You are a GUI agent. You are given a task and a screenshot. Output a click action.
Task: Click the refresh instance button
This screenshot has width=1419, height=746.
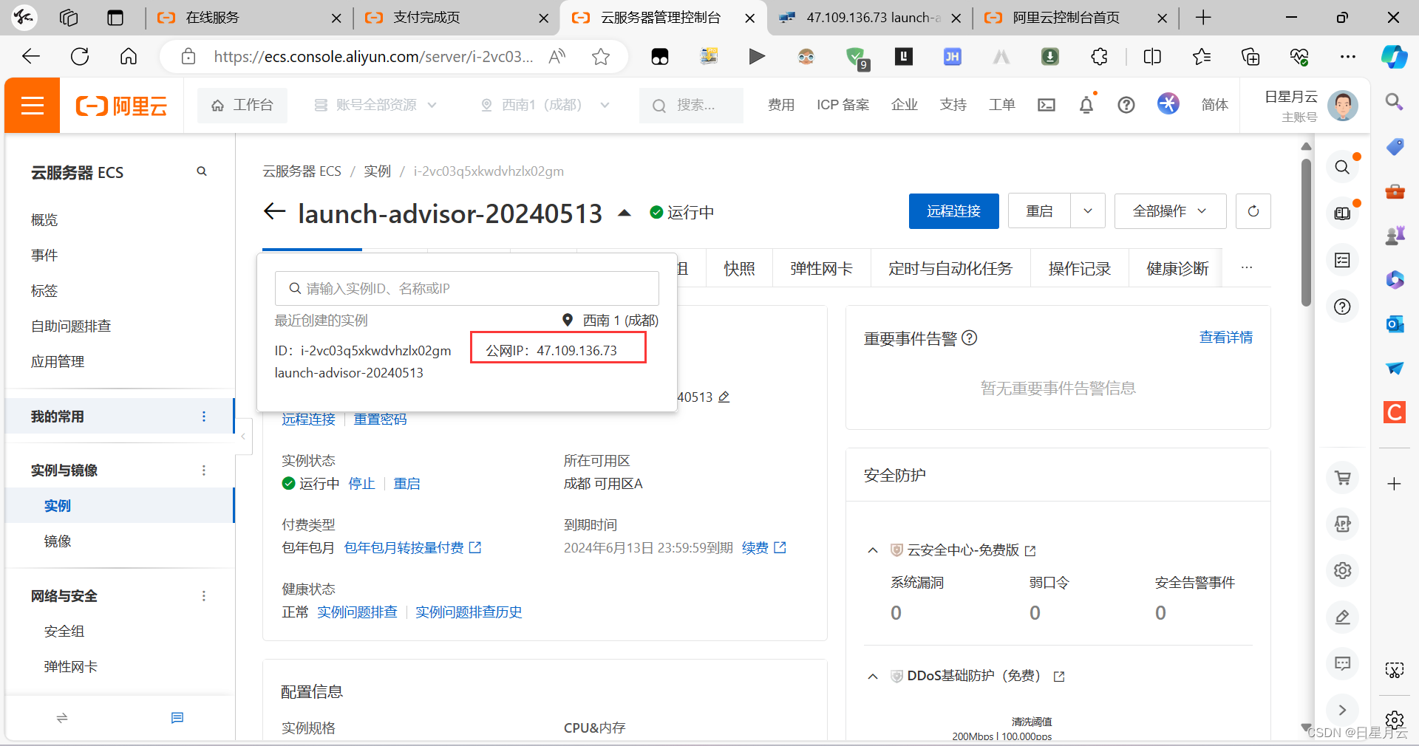tap(1253, 211)
